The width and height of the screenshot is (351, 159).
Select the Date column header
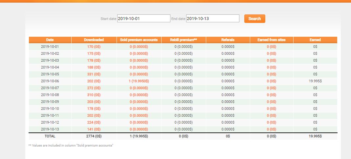point(50,40)
